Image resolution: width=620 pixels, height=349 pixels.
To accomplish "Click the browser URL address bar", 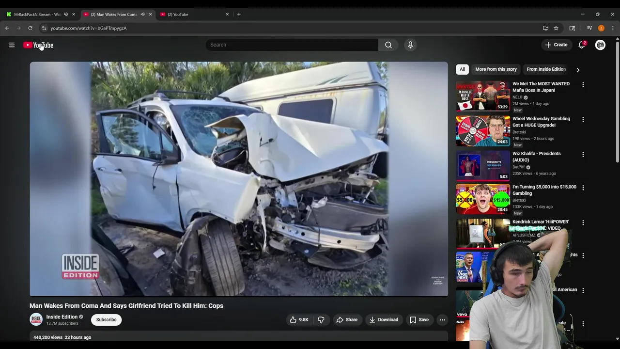I will (291, 28).
